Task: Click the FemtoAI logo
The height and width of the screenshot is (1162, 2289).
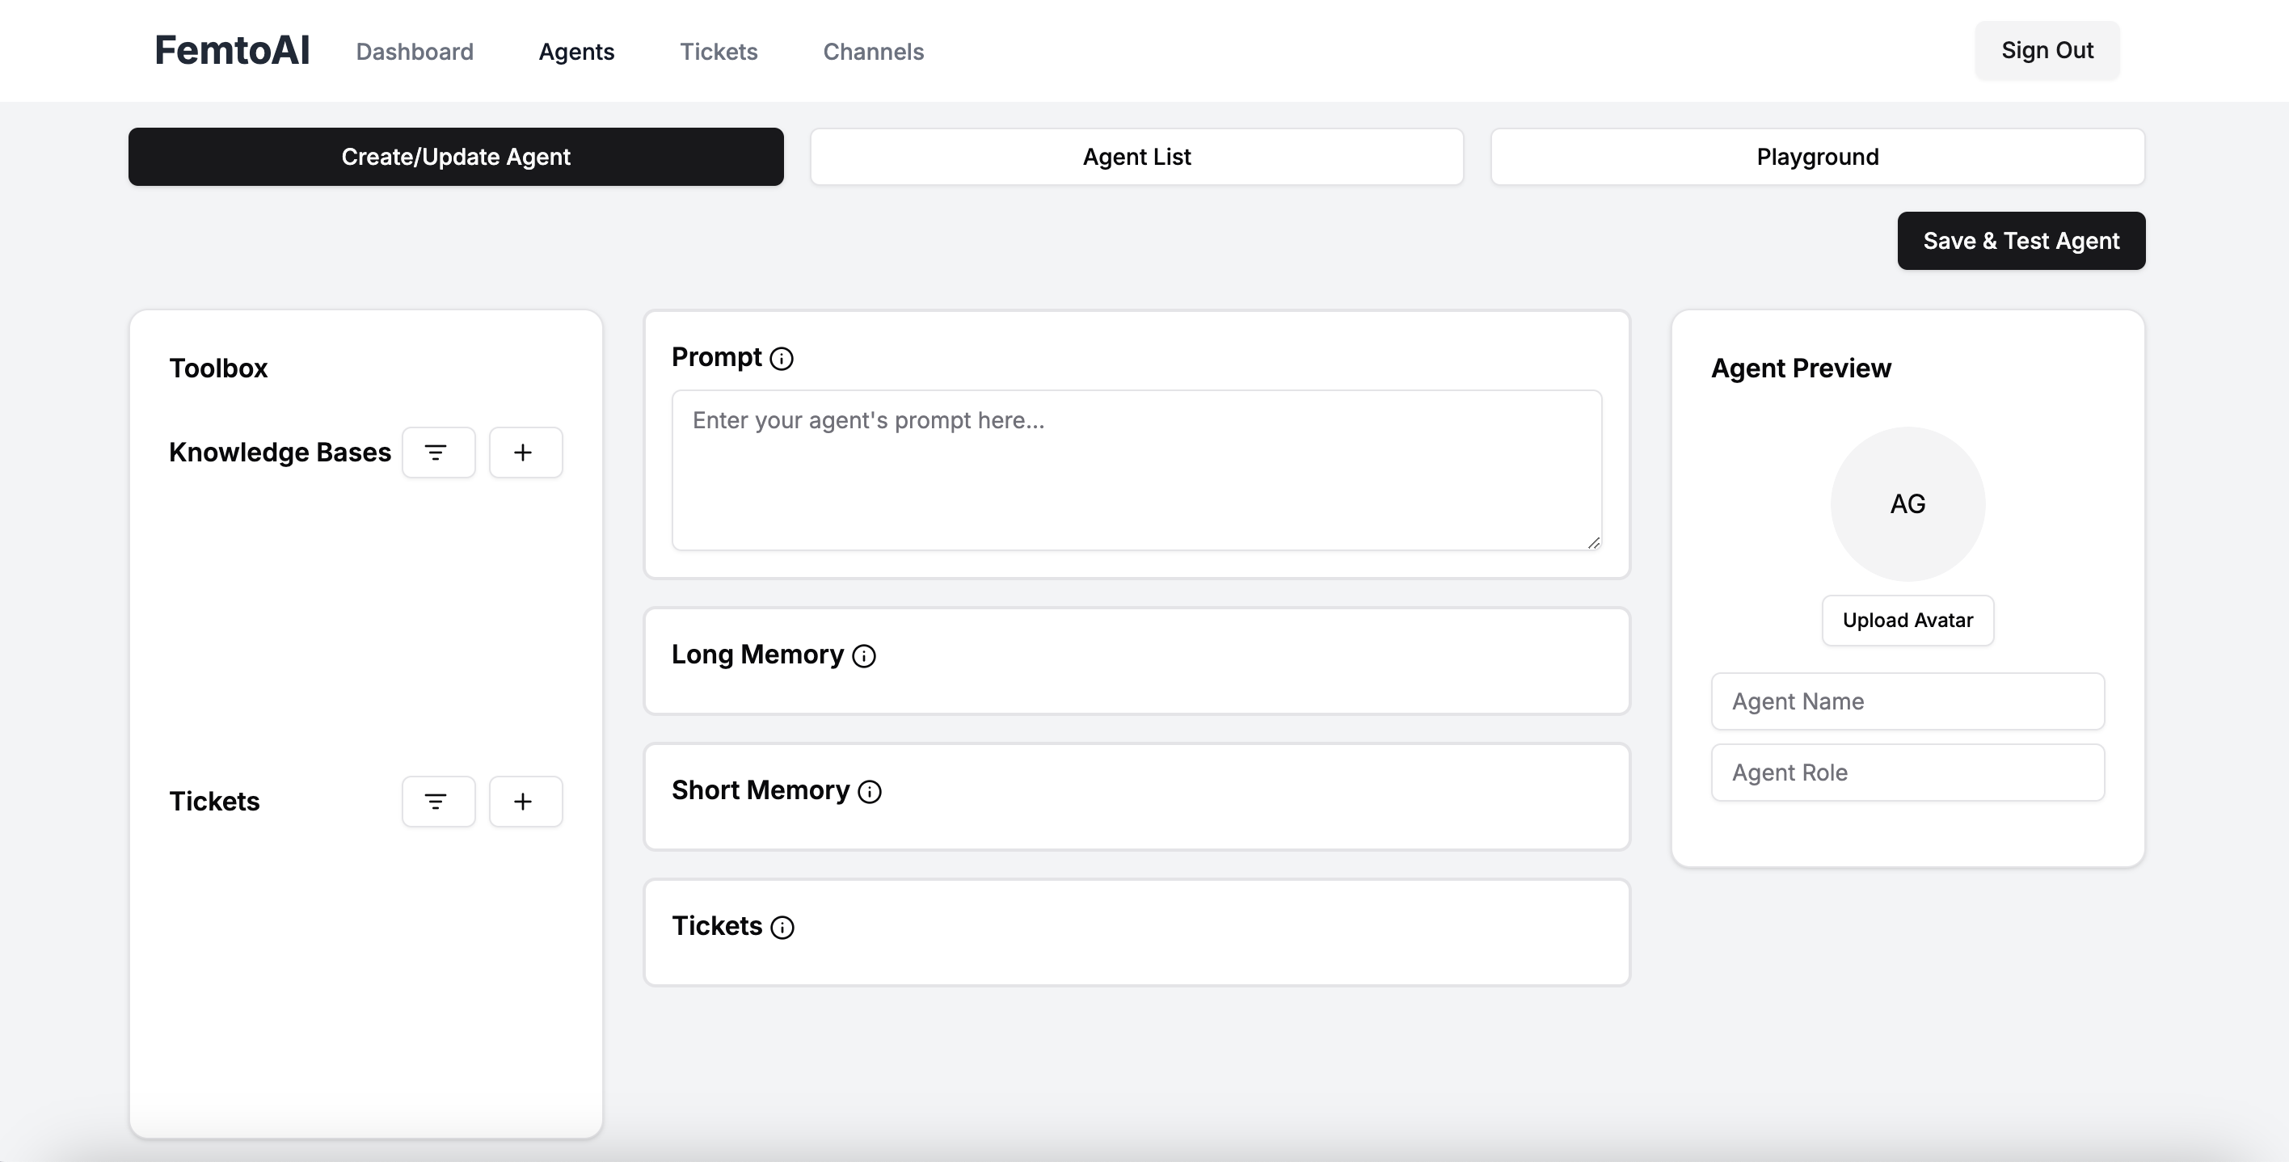Action: 232,51
